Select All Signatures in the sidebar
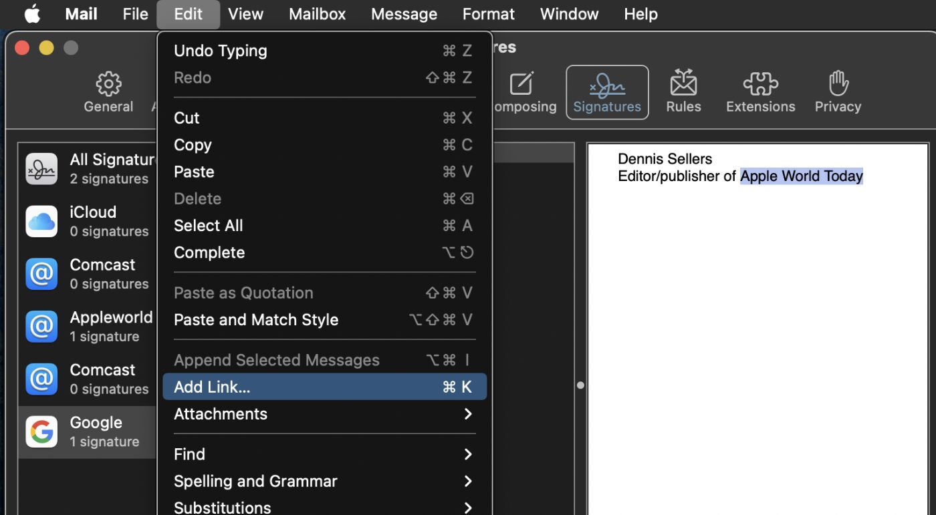The height and width of the screenshot is (515, 936). 87,168
